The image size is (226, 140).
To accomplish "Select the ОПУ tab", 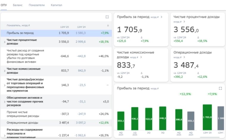I will 4,5.
